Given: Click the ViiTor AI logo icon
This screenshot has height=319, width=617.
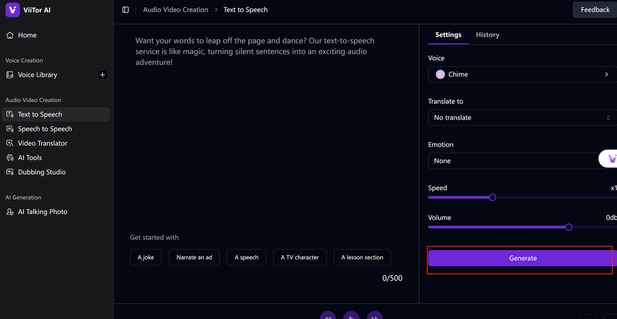Looking at the screenshot, I should 13,10.
